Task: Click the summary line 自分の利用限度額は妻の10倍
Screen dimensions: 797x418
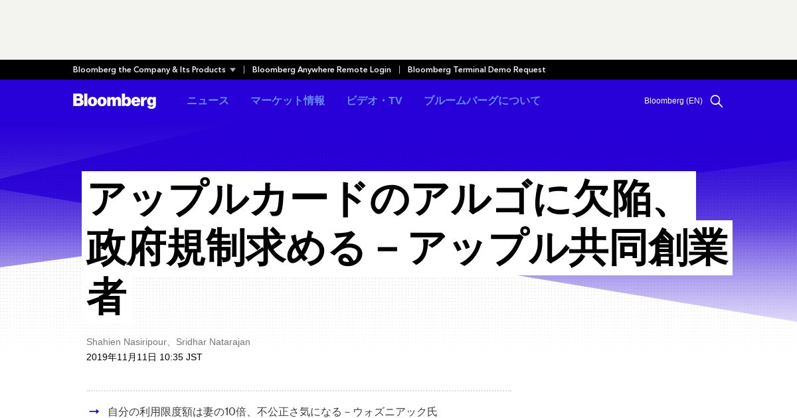Action: [272, 412]
